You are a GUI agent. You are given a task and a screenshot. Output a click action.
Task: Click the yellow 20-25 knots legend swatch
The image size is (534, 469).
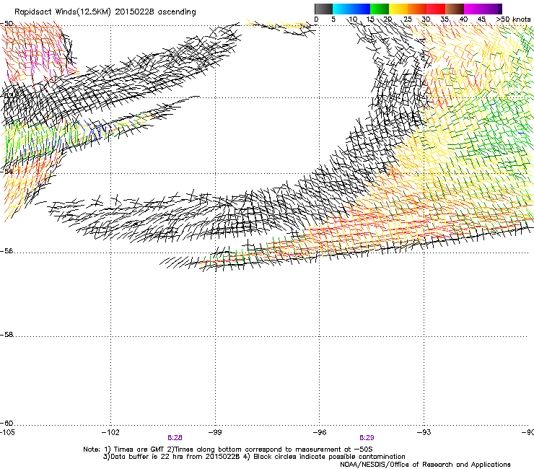[398, 9]
